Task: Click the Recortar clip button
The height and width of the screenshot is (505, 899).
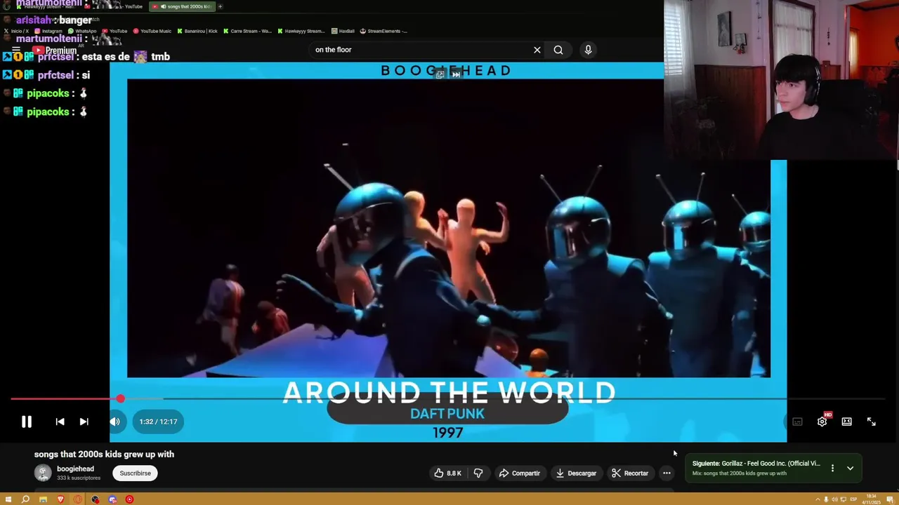Action: [630, 473]
